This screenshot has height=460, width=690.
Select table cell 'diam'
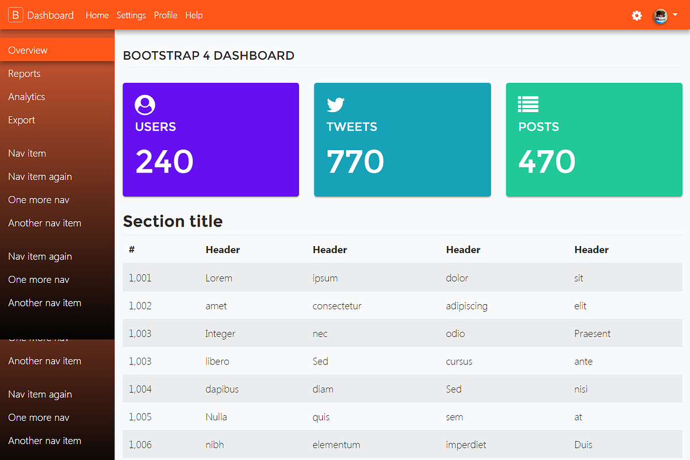tap(323, 389)
